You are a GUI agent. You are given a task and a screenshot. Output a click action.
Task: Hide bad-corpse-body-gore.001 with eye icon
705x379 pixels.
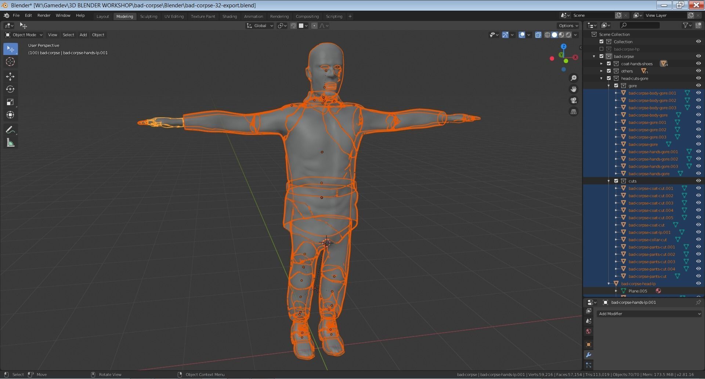(x=698, y=93)
